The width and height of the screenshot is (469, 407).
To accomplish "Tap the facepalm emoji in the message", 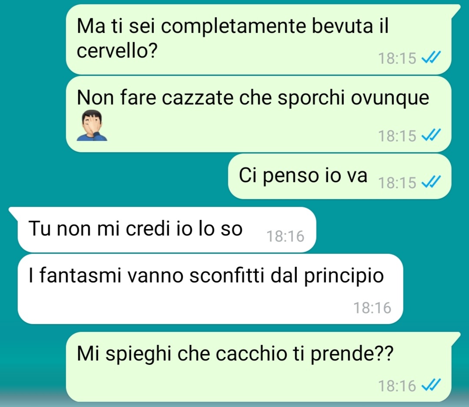I will [92, 125].
